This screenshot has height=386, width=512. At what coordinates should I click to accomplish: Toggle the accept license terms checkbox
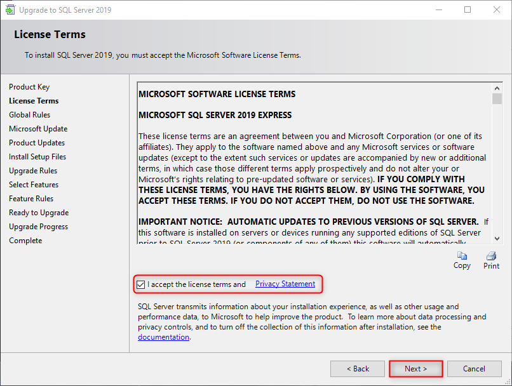click(x=141, y=284)
